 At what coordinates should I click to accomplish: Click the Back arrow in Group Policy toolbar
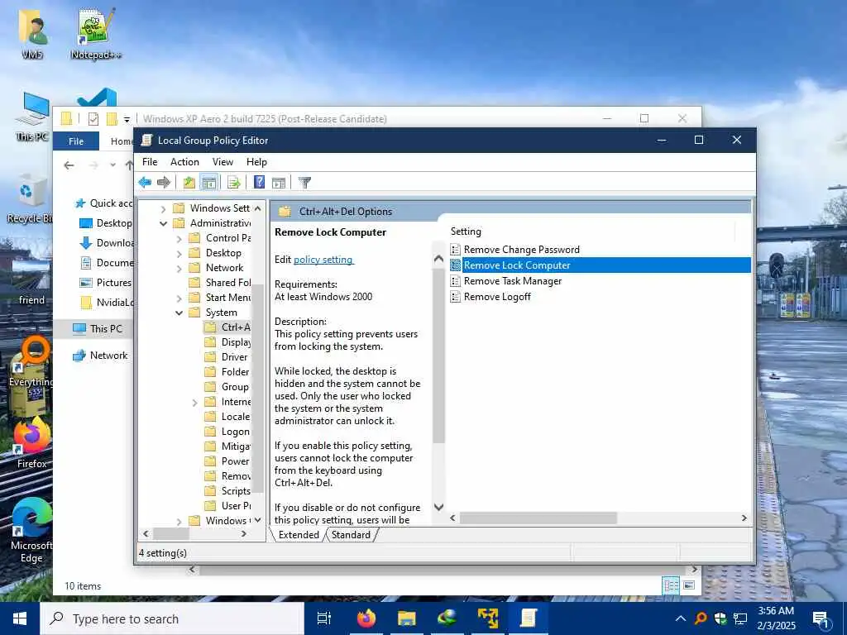pyautogui.click(x=145, y=183)
